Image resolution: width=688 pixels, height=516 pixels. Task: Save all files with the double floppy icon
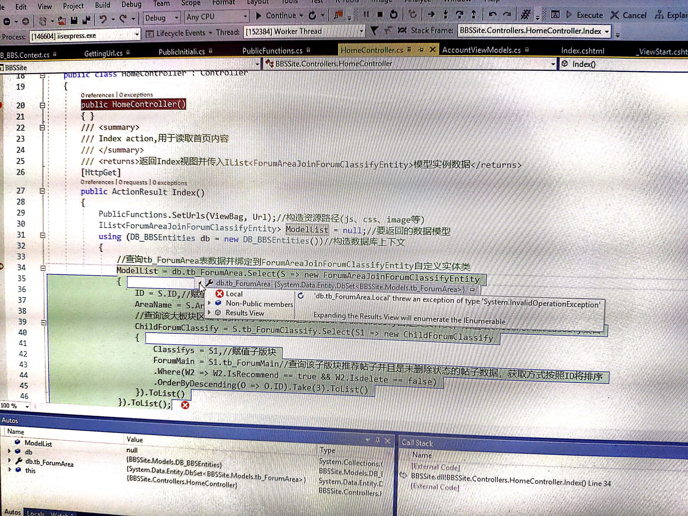click(86, 20)
